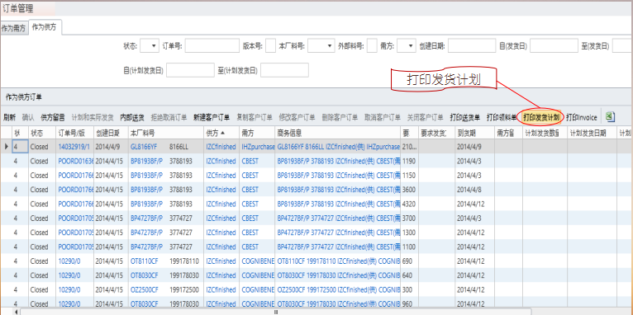
Task: Click the 创建日期 date field
Action: click(x=472, y=46)
